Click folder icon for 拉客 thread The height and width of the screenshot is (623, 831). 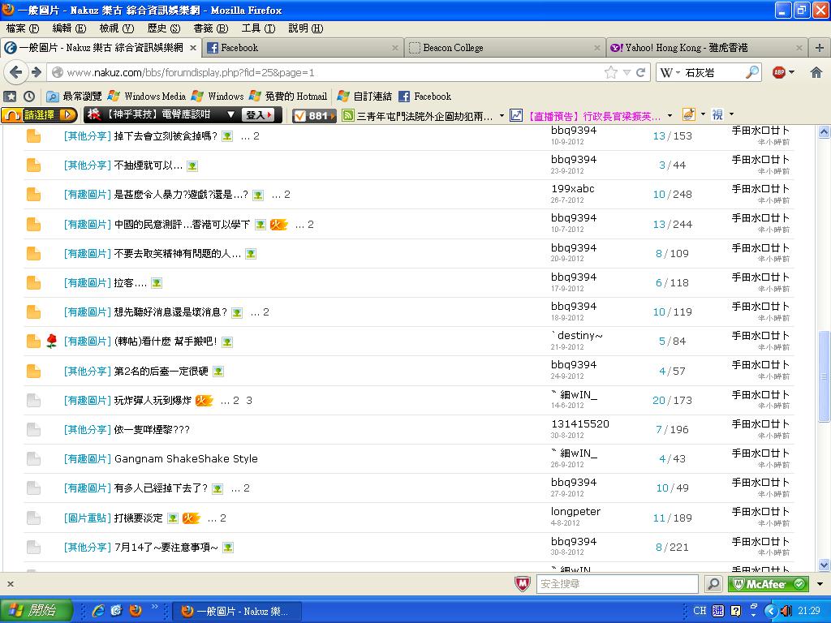[33, 283]
